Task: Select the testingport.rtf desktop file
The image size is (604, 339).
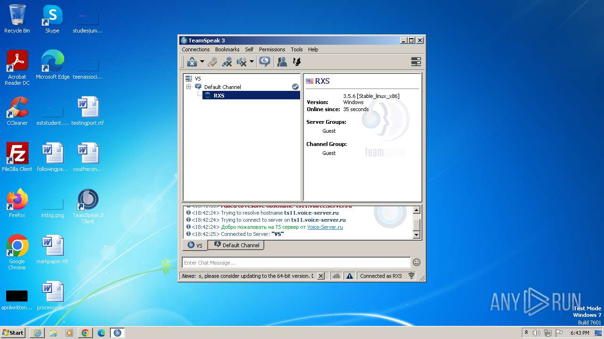Action: tap(88, 111)
